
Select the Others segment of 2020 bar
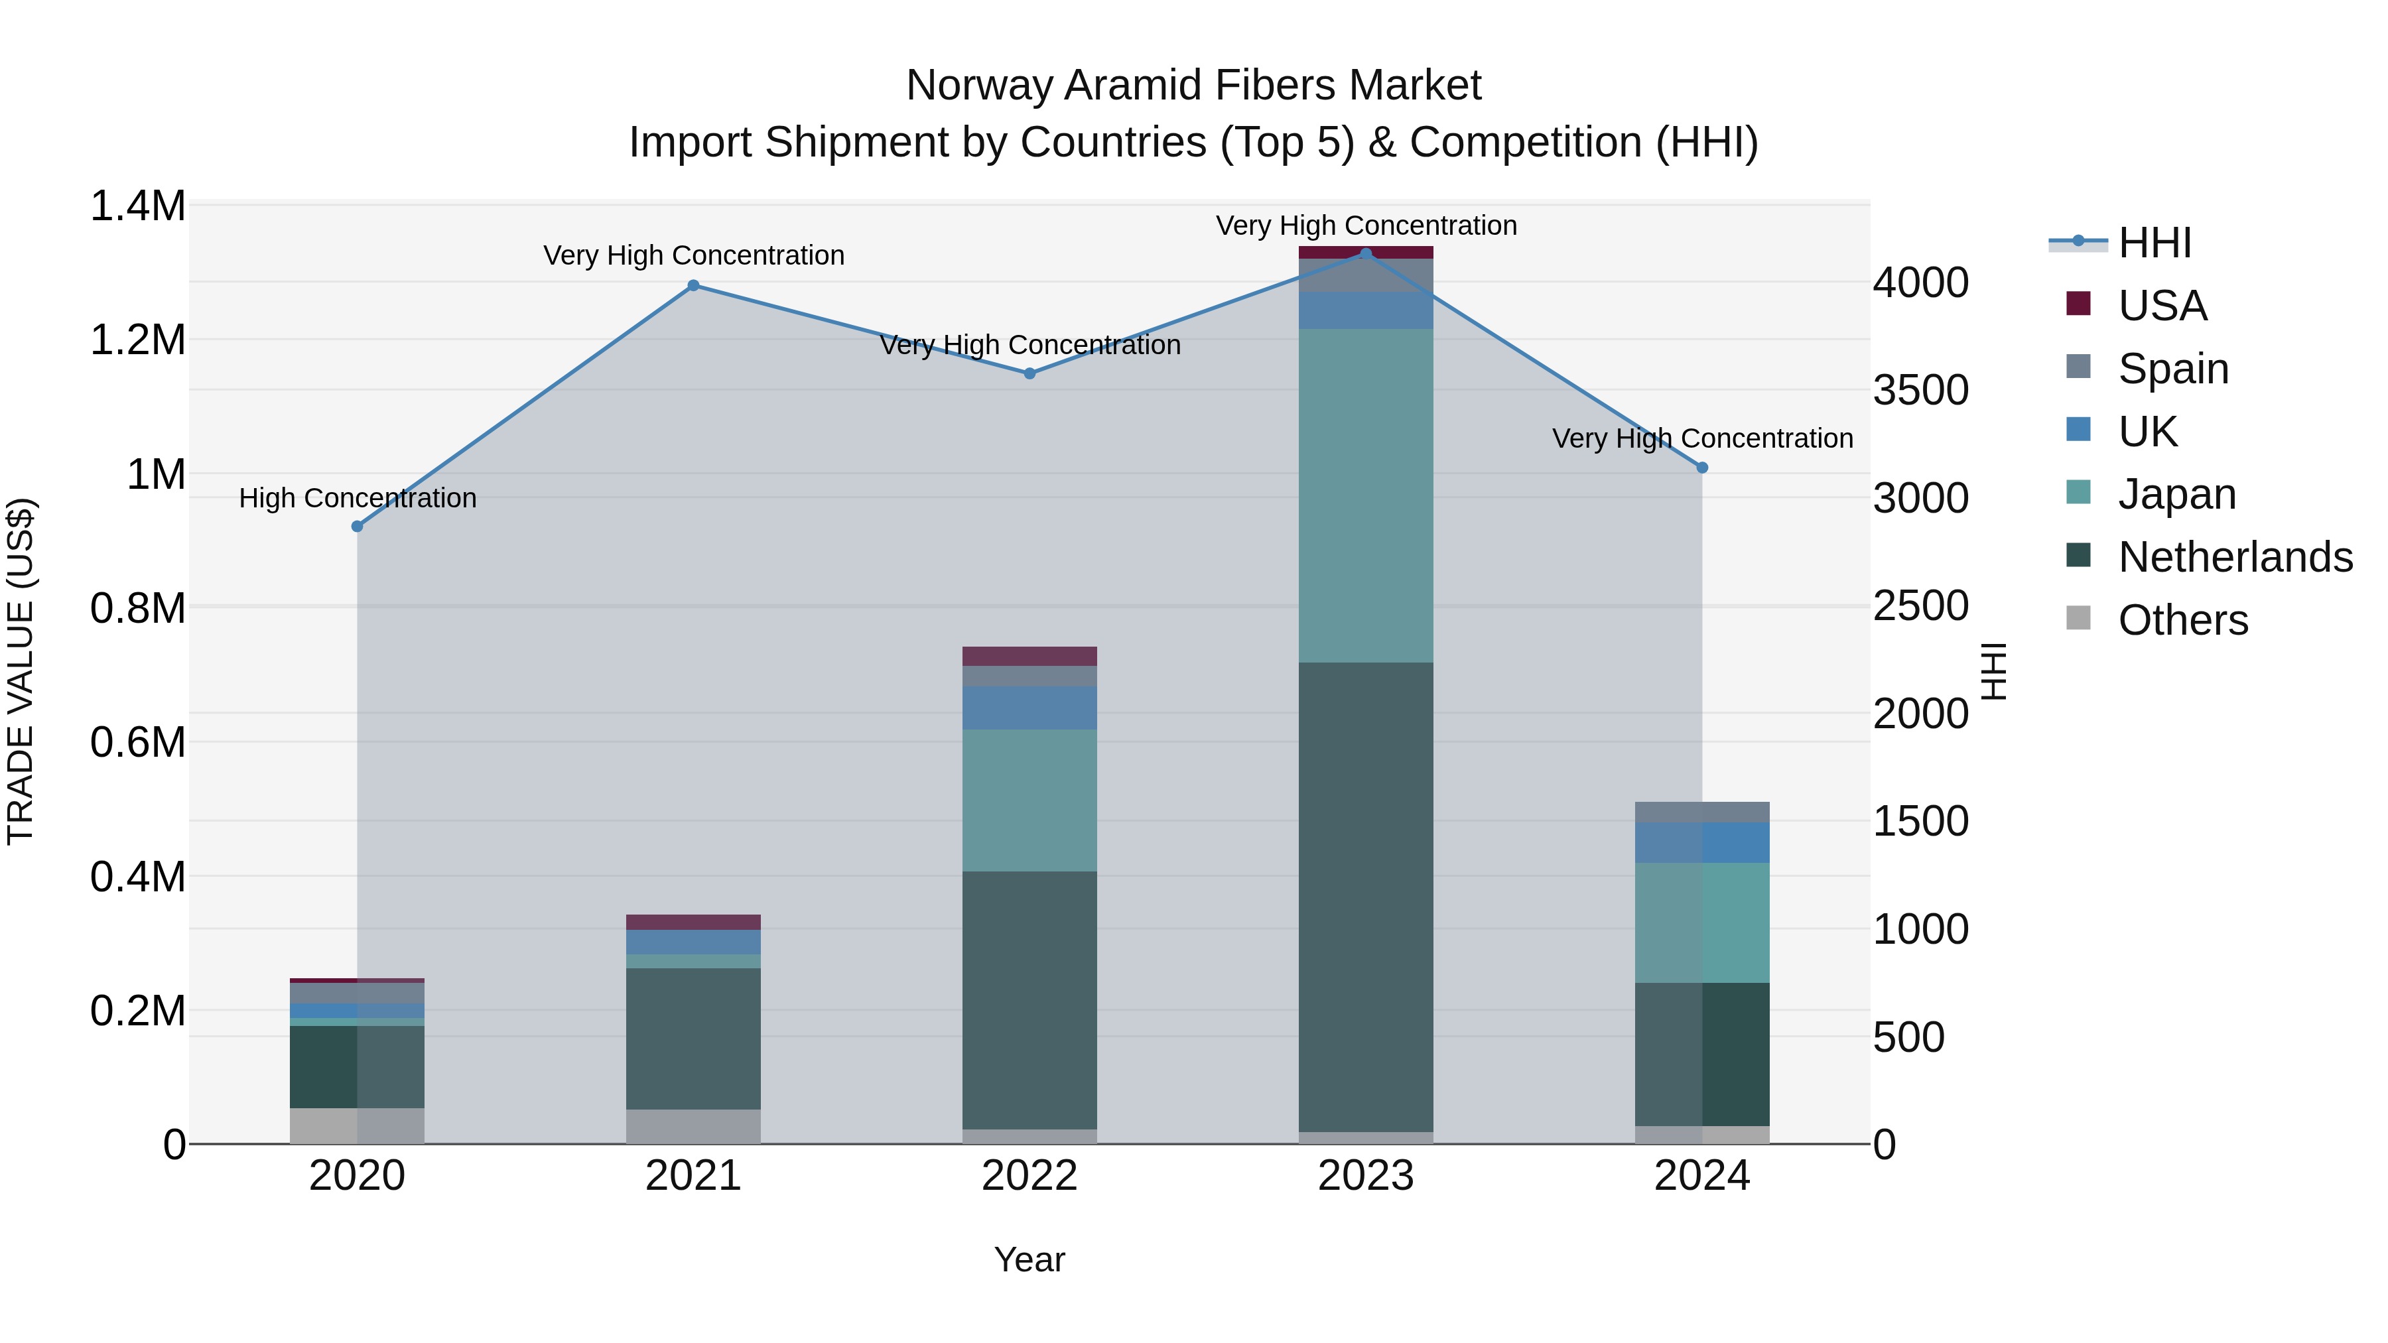[x=357, y=1126]
